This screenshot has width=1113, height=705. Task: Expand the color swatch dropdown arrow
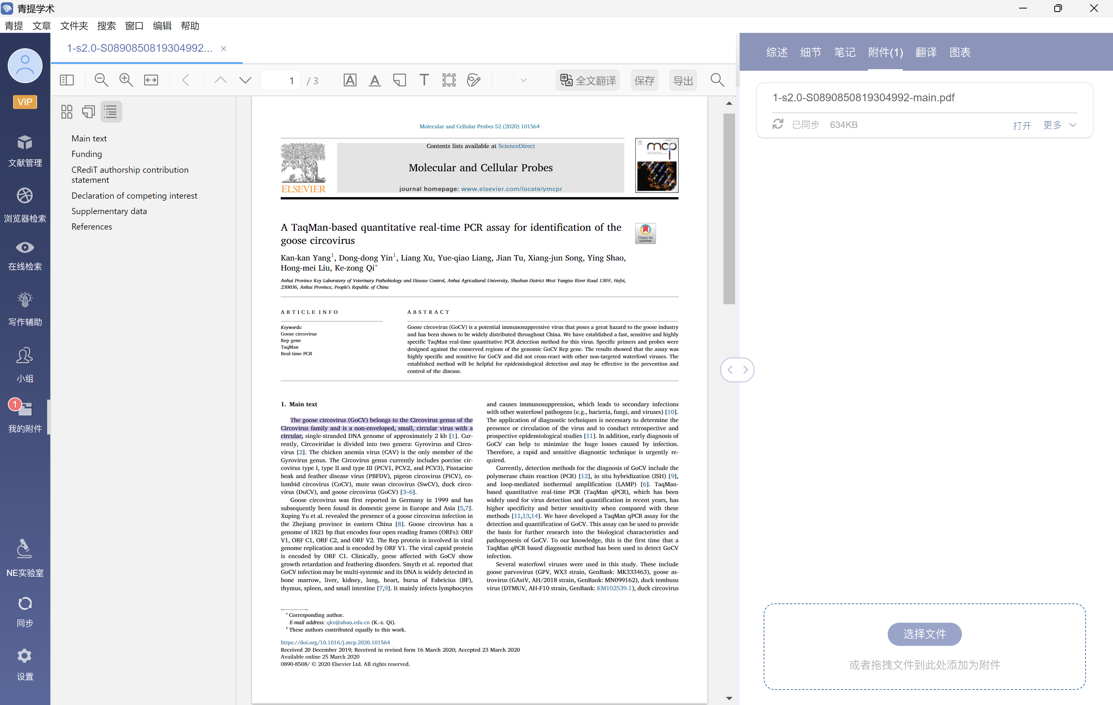[x=523, y=80]
